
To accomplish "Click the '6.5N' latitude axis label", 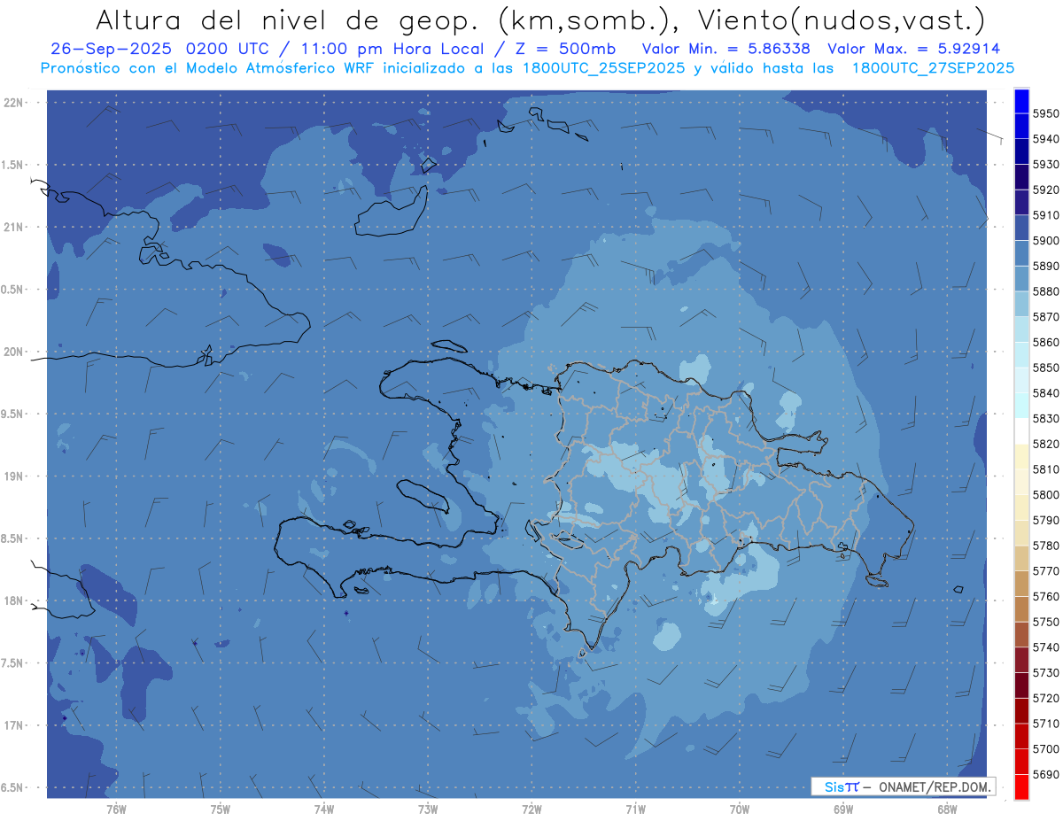I will pos(13,788).
